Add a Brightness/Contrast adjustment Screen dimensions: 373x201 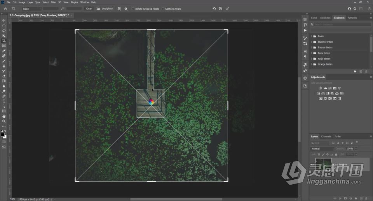[x=321, y=88]
